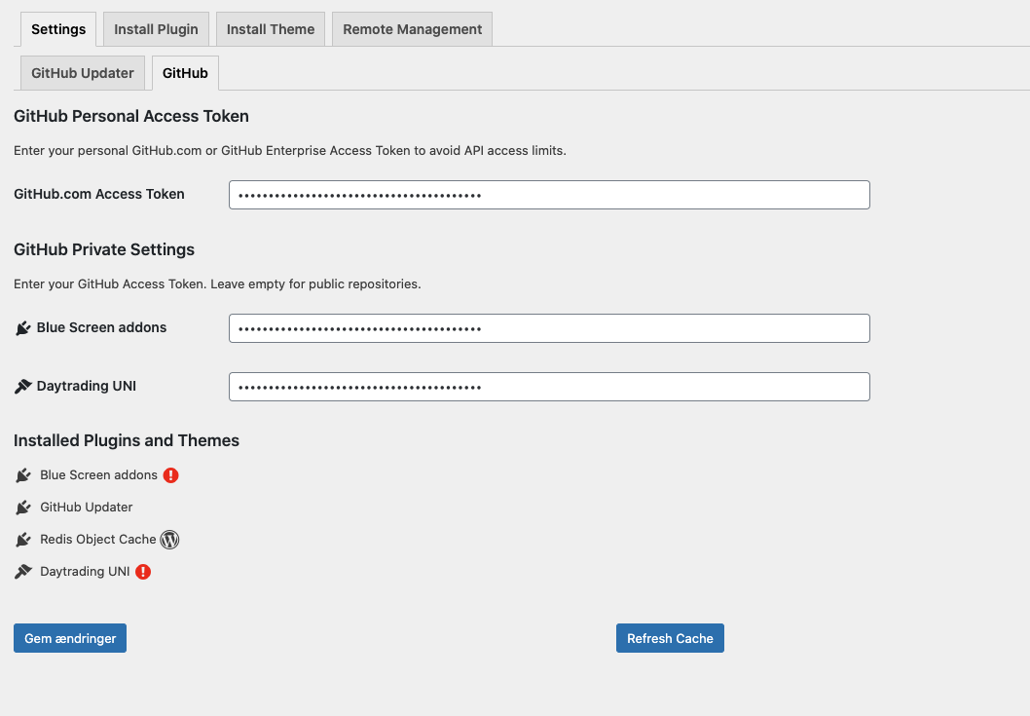Click the plug icon next to GitHub Updater entry
The height and width of the screenshot is (716, 1030).
coord(23,507)
